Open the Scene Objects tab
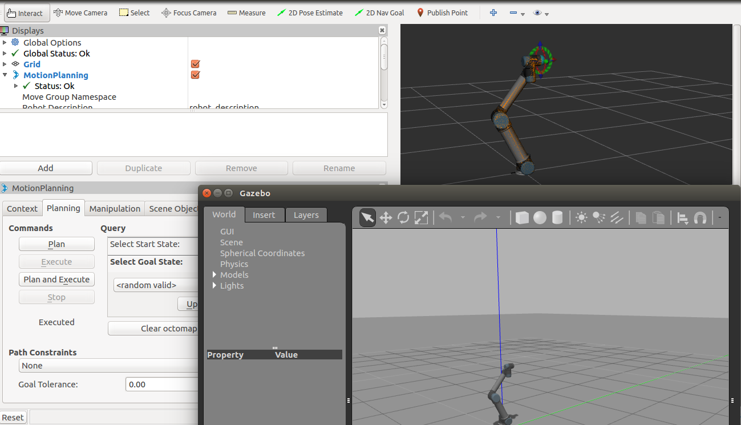This screenshot has height=425, width=741. [x=171, y=209]
